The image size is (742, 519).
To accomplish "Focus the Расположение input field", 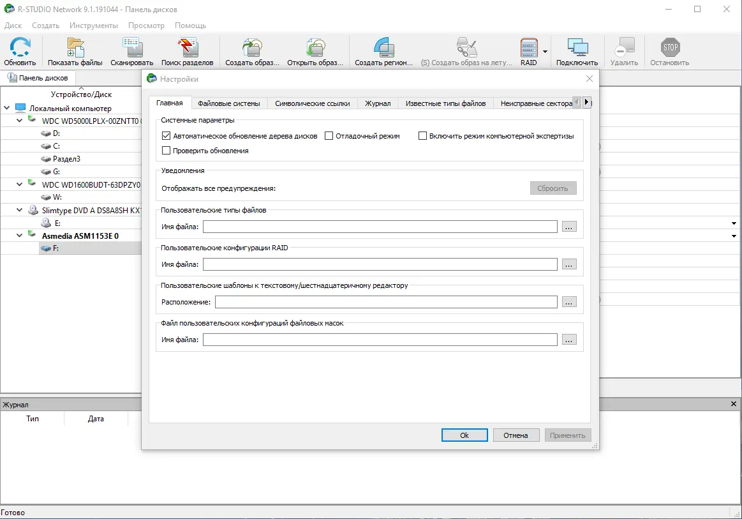I will [x=386, y=302].
